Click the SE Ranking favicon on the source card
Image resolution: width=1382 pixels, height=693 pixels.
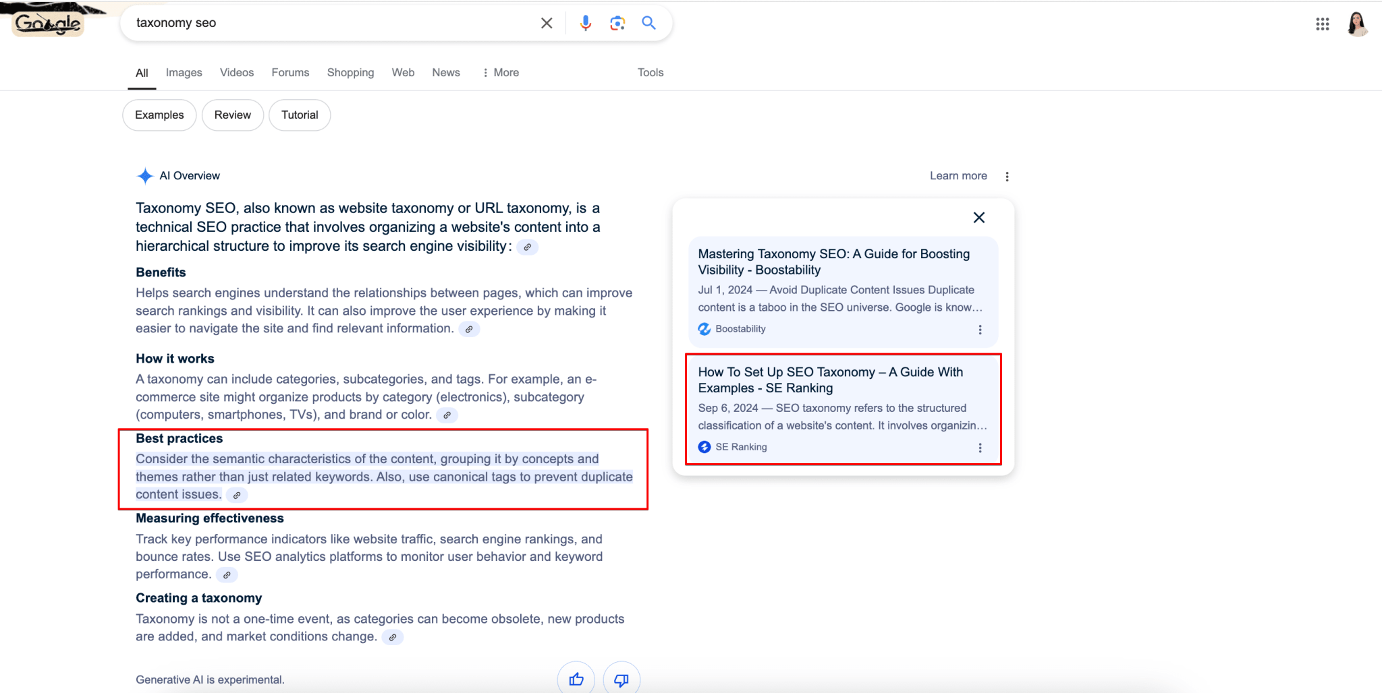pos(704,447)
